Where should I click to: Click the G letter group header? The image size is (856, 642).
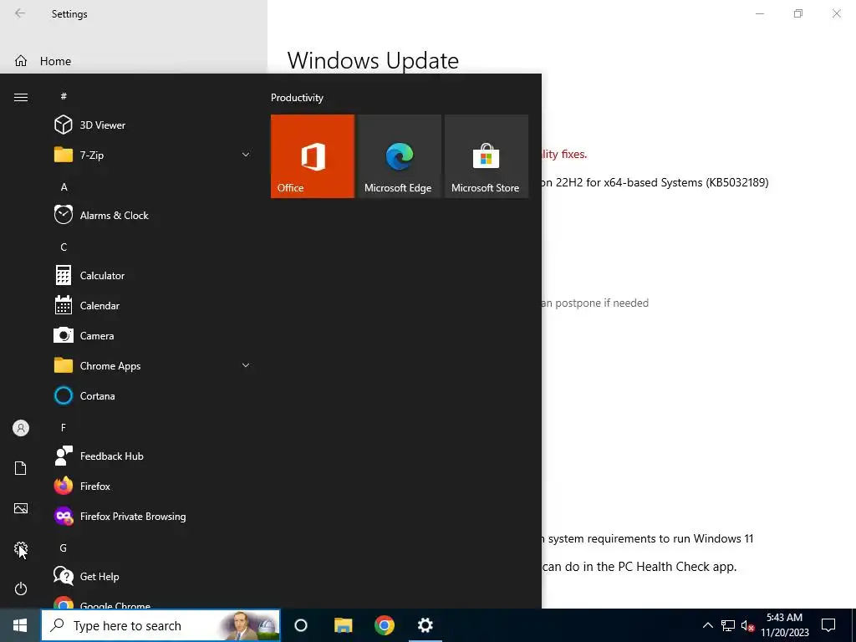64,548
